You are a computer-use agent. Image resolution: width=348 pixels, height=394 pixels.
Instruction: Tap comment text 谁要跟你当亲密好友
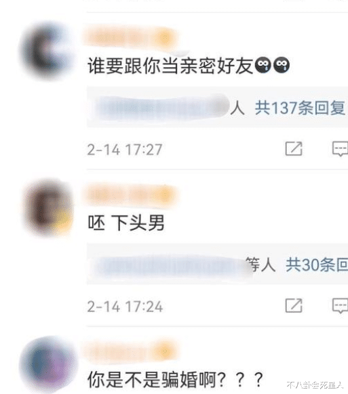(x=170, y=66)
